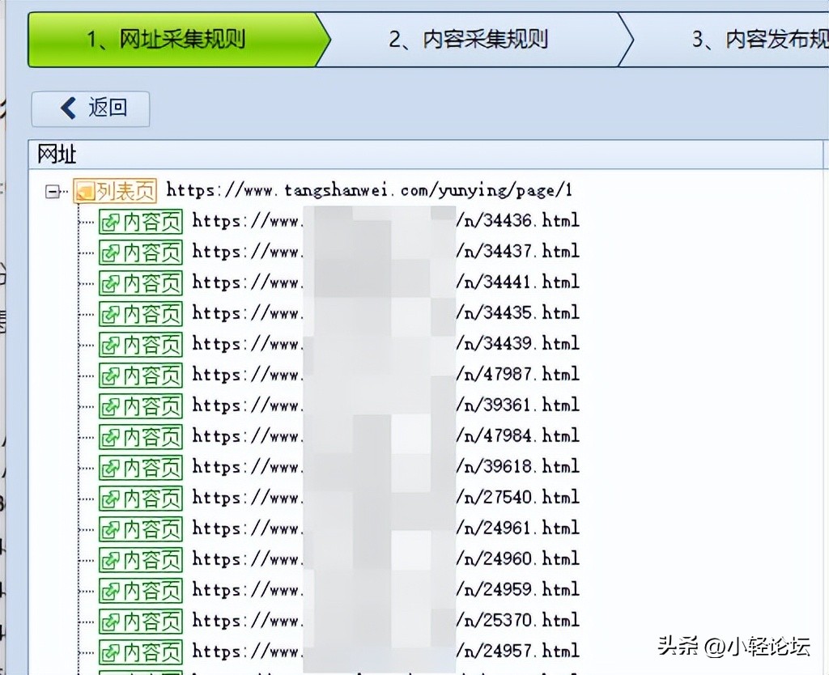Select URL text ending /n/34435.html
829x675 pixels.
tap(386, 312)
